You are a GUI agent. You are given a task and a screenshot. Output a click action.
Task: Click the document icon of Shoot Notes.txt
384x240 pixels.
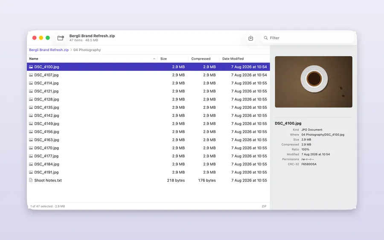(31, 180)
